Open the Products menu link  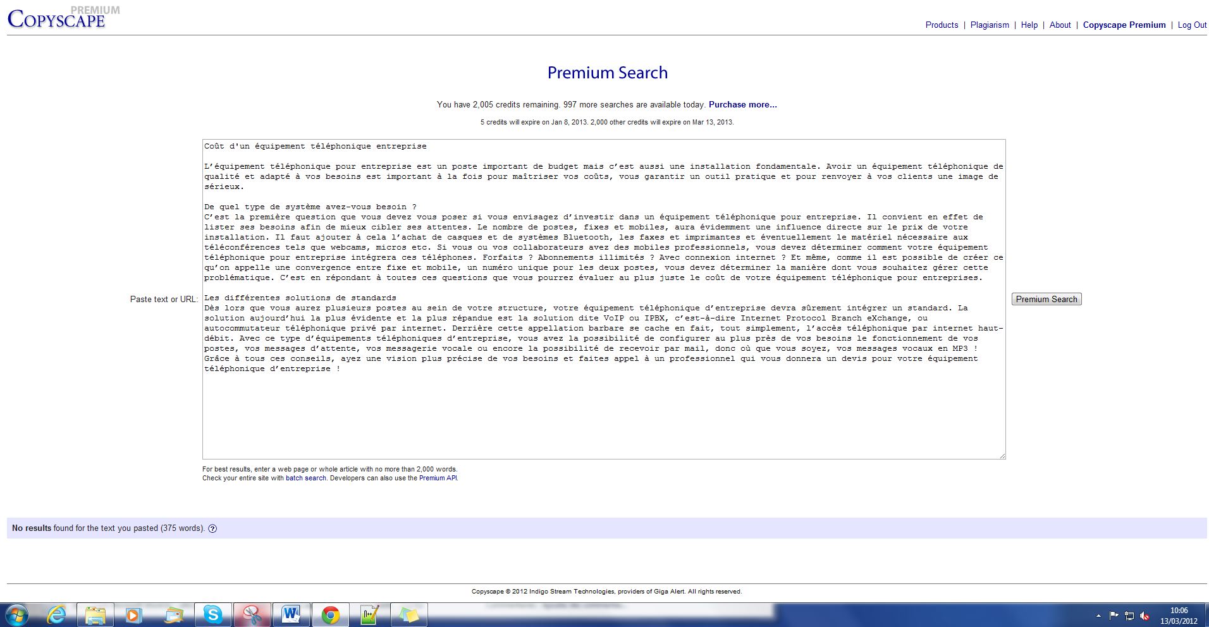(942, 25)
